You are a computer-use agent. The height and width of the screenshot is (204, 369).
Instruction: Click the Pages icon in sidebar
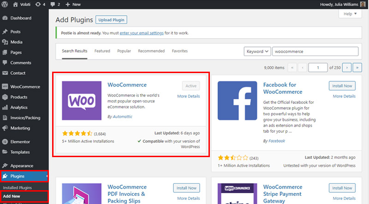click(5, 52)
